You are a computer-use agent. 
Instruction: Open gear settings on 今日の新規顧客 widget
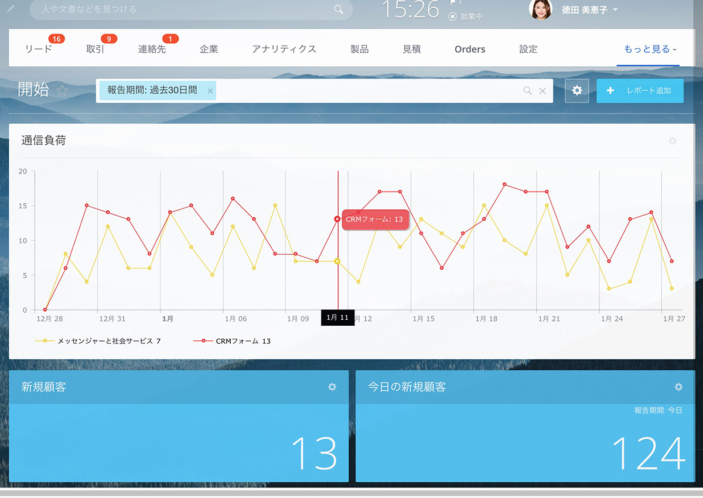[x=678, y=387]
